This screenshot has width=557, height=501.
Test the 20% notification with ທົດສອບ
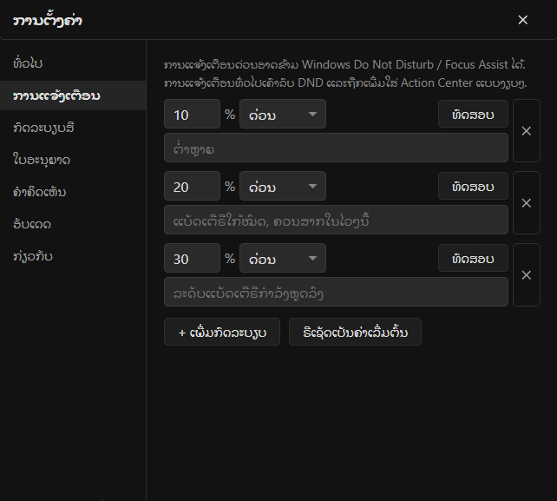(x=473, y=187)
